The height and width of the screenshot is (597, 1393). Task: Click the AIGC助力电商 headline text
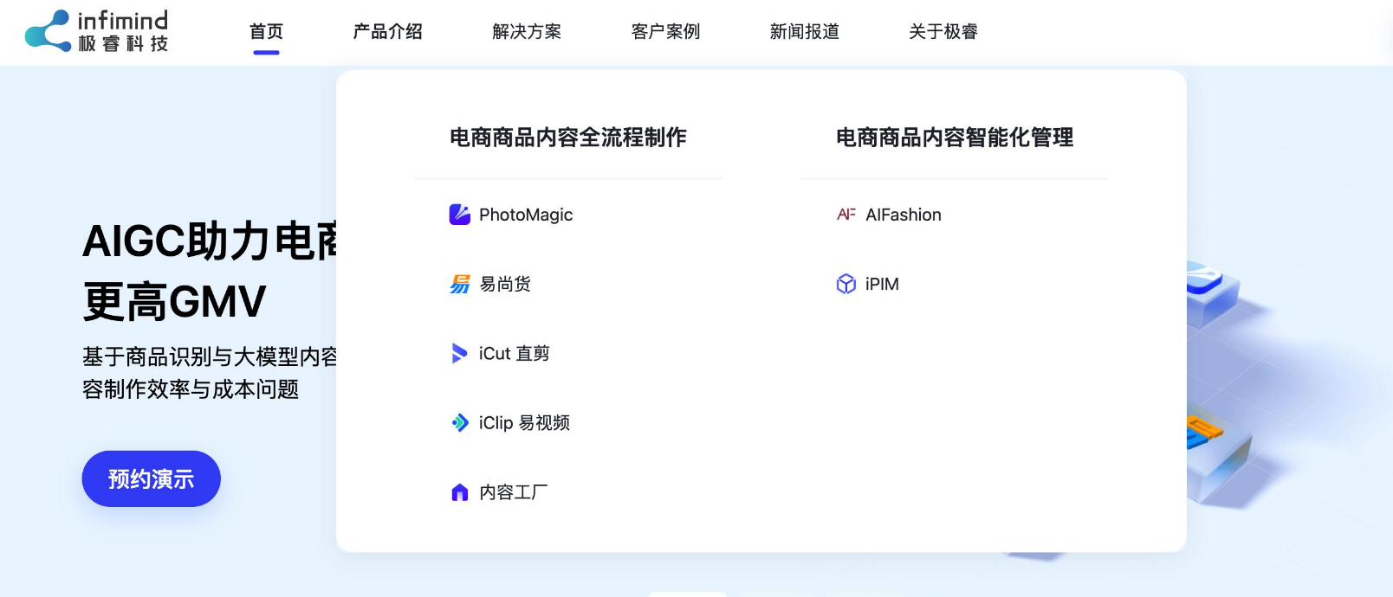[210, 241]
